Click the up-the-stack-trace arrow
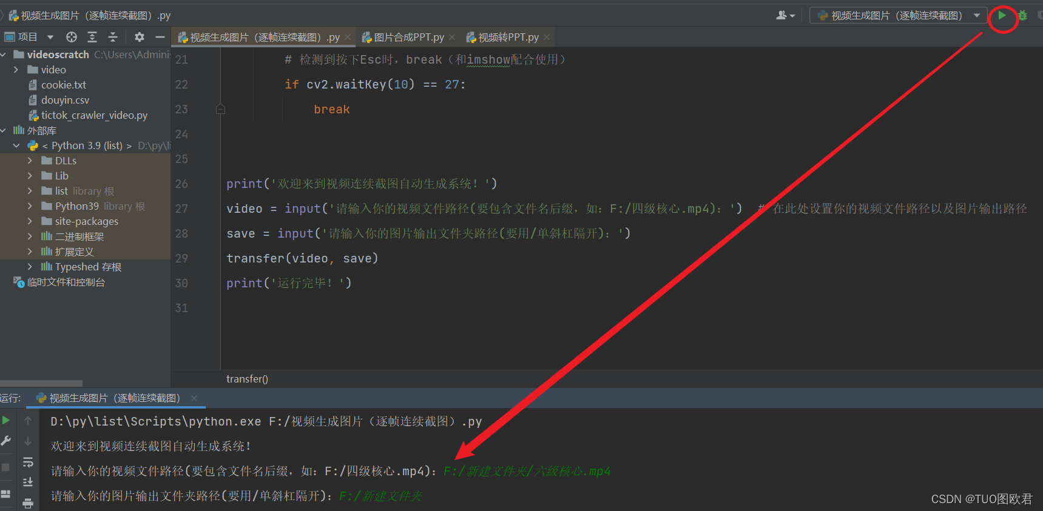The height and width of the screenshot is (511, 1043). [x=28, y=420]
